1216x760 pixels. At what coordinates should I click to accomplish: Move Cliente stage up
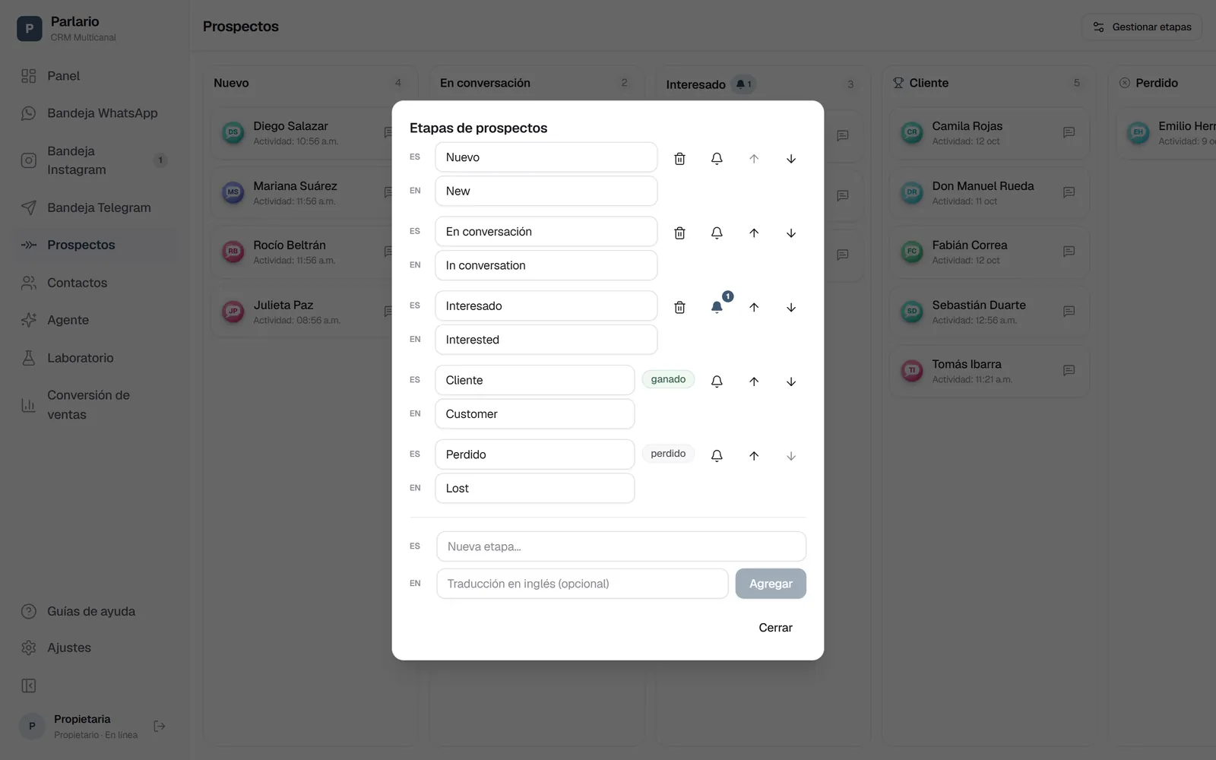pyautogui.click(x=754, y=382)
